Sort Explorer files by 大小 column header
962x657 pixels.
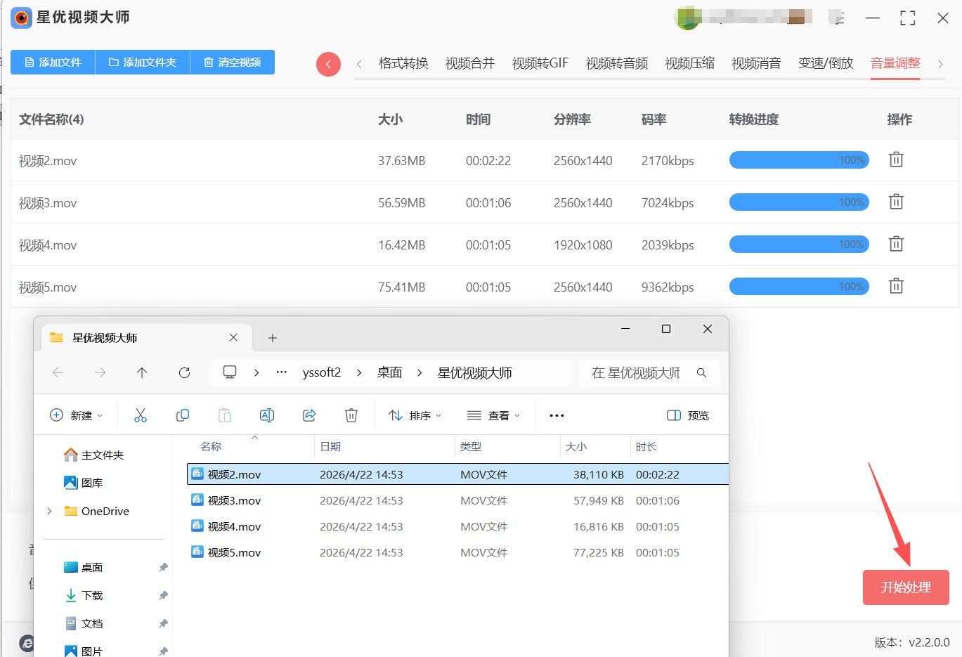[x=576, y=446]
